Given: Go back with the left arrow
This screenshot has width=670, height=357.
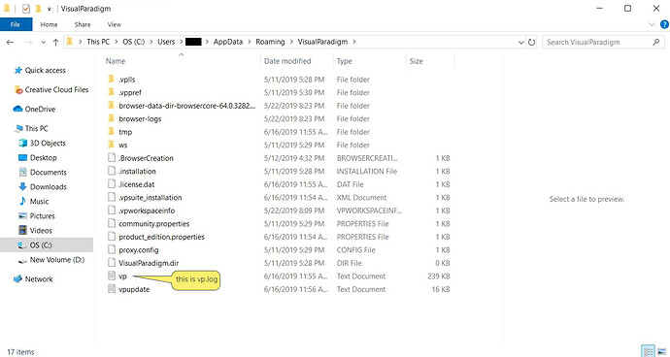Looking at the screenshot, I should 10,42.
